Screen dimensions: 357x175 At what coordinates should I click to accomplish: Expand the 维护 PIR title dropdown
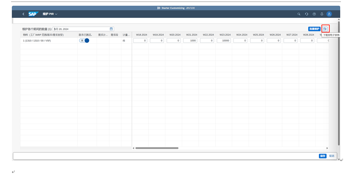point(57,14)
